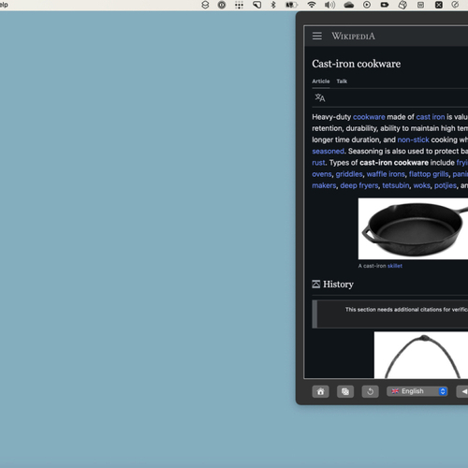Follow the tetsubin link

pyautogui.click(x=396, y=185)
